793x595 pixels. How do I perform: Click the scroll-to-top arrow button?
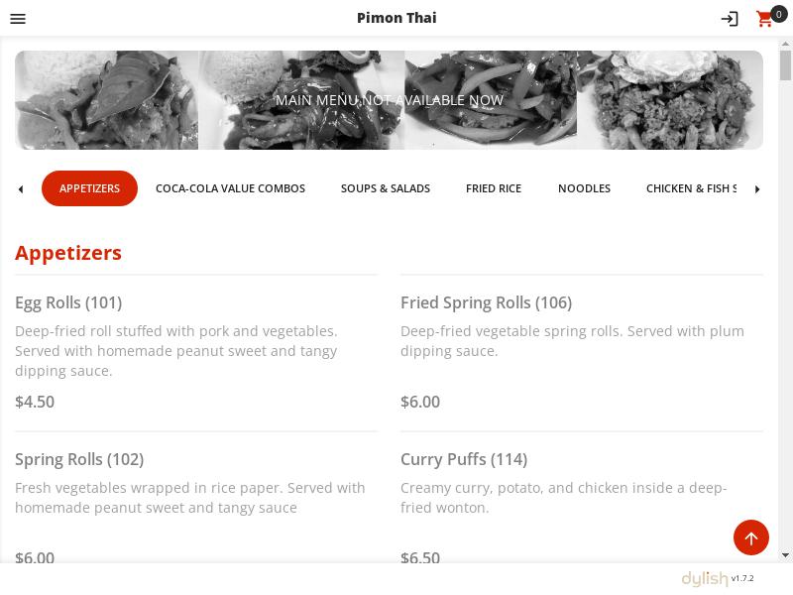750,537
